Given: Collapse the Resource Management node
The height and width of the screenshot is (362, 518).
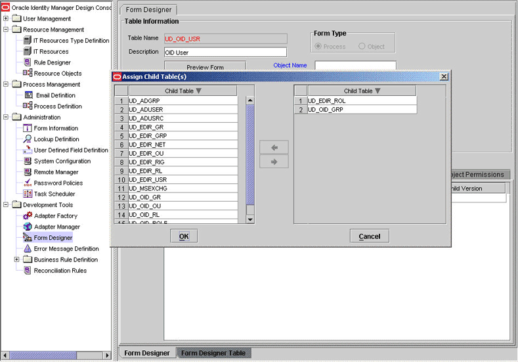Looking at the screenshot, I should point(6,30).
